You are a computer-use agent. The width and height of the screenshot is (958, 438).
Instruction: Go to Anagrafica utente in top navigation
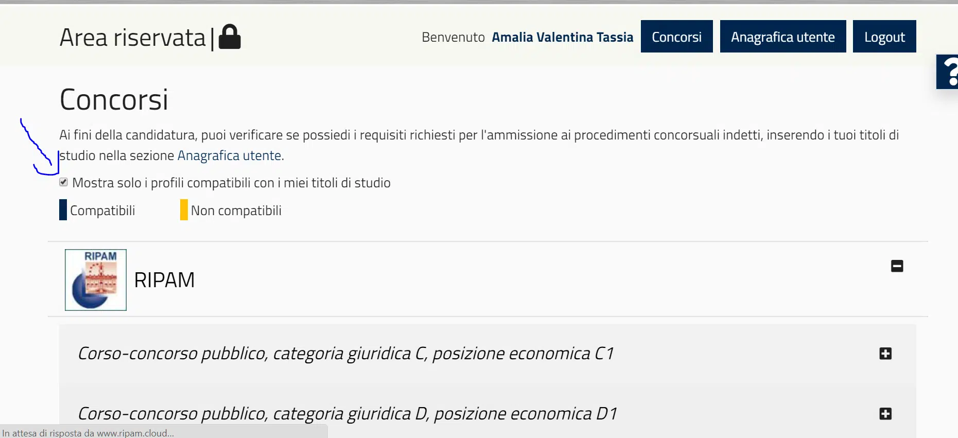click(x=782, y=37)
